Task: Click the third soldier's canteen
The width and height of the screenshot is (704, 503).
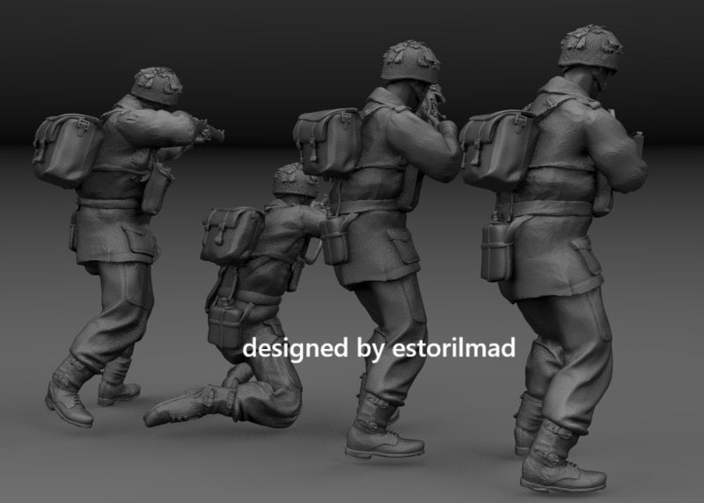Action: click(x=334, y=241)
